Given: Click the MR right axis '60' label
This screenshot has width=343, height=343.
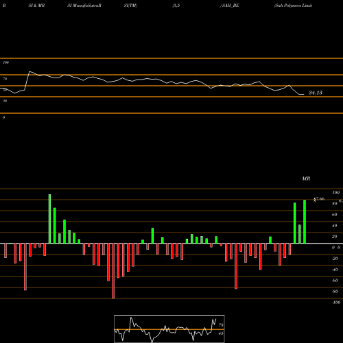Looking at the screenshot, I should (x=335, y=215).
